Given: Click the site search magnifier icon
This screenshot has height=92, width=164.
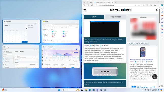Looking at the screenshot, I should 157,10.
